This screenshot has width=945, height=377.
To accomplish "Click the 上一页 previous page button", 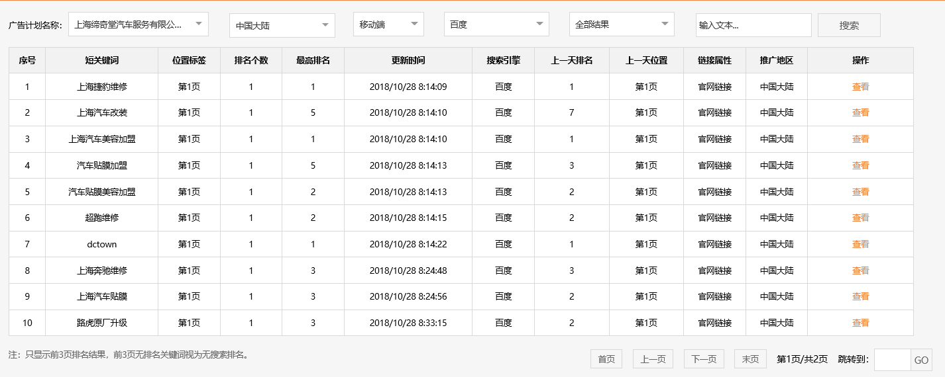I will [x=653, y=359].
